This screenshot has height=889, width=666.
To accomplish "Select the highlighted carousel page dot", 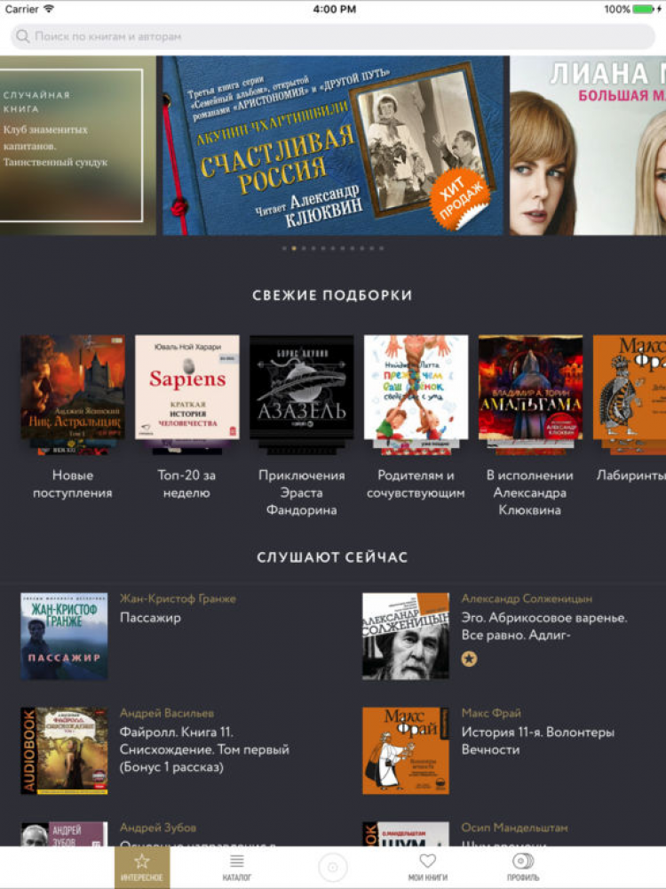I will [293, 248].
